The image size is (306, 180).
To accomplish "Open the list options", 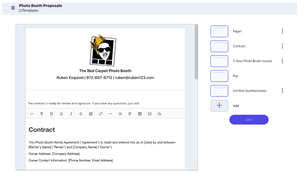I will tap(120, 114).
